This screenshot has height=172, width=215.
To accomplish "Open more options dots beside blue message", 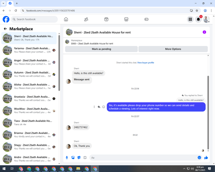I will (94, 107).
